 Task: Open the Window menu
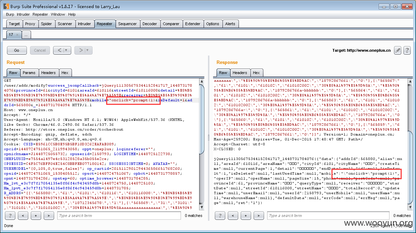(58, 14)
